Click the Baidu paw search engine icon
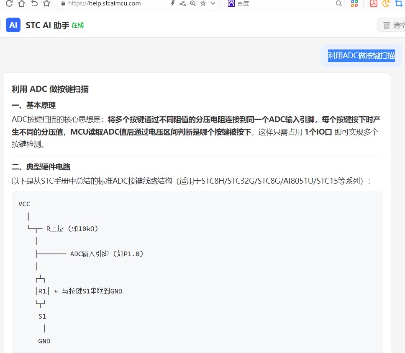This screenshot has width=405, height=353. coord(231,3)
